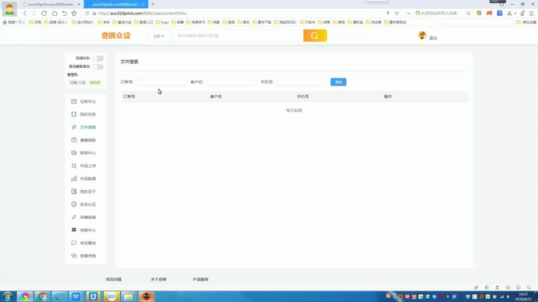Toggle the 在线状态 switch
The width and height of the screenshot is (538, 302).
[x=98, y=58]
